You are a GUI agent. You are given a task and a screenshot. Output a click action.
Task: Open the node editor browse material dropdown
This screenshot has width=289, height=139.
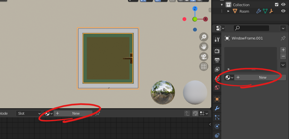pos(49,113)
